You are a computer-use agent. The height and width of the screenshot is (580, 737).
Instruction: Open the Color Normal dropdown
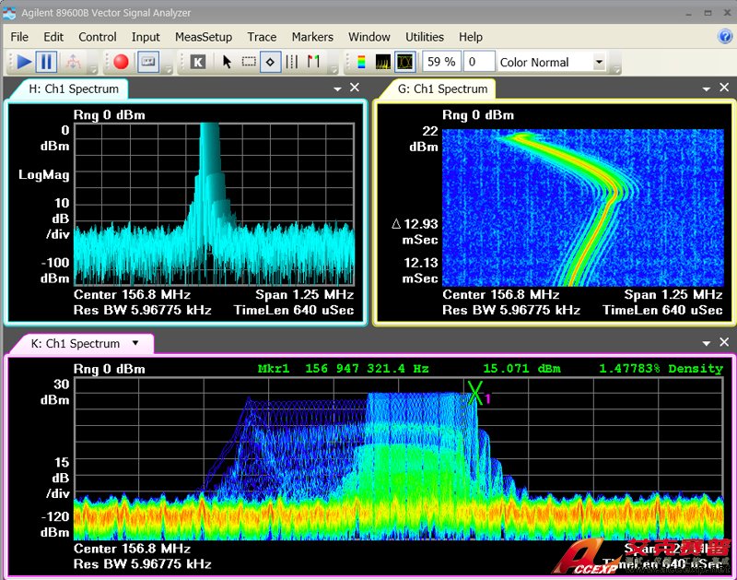coord(599,63)
